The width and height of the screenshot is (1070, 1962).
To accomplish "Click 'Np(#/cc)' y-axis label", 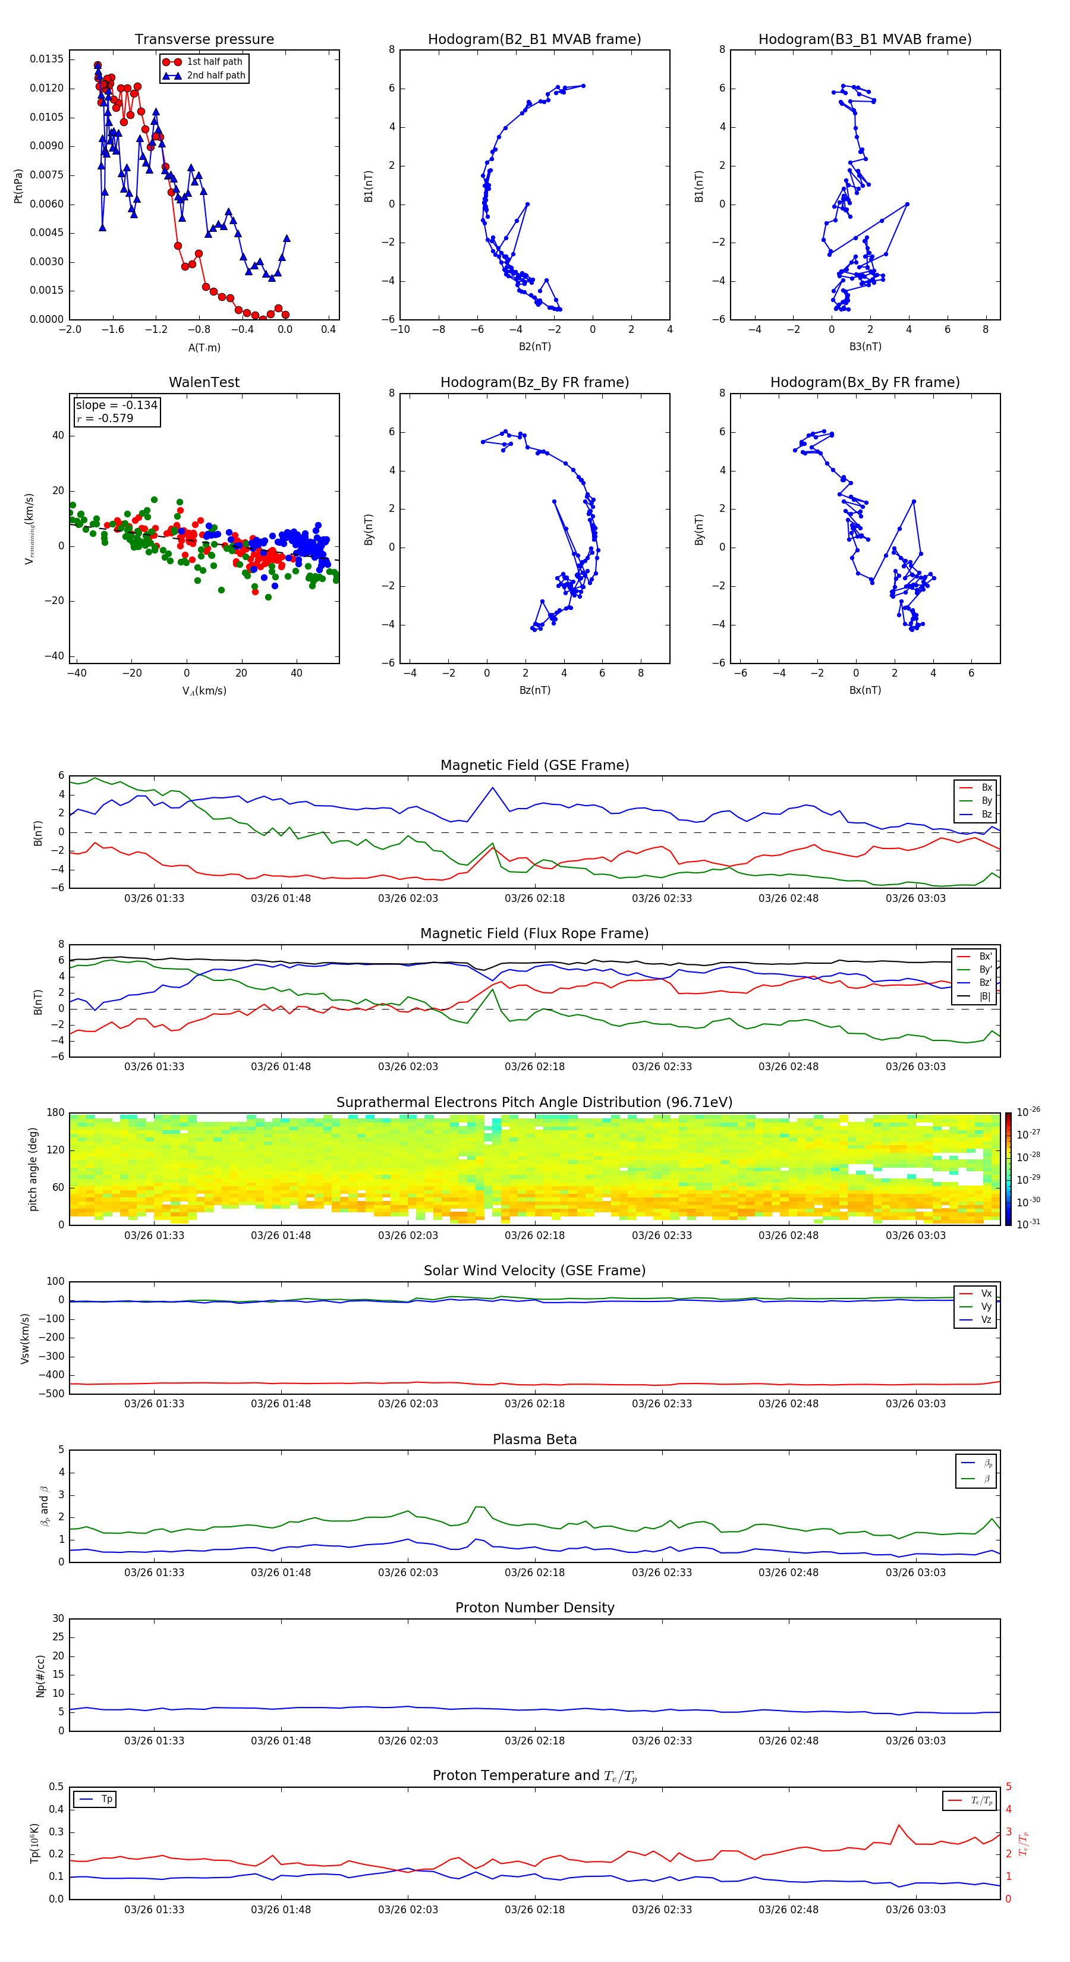I will click(40, 1675).
